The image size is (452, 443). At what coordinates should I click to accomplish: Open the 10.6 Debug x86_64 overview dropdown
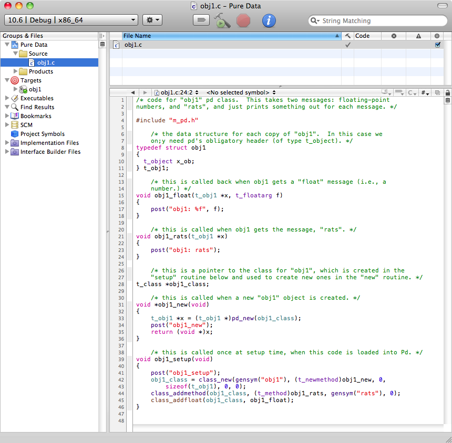[71, 20]
